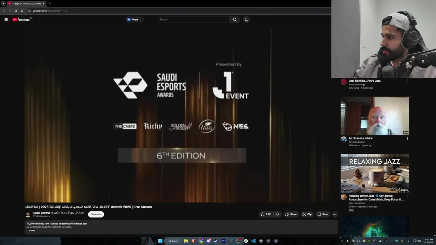The width and height of the screenshot is (436, 245).
Task: Start voice search with microphone icon
Action: [246, 19]
